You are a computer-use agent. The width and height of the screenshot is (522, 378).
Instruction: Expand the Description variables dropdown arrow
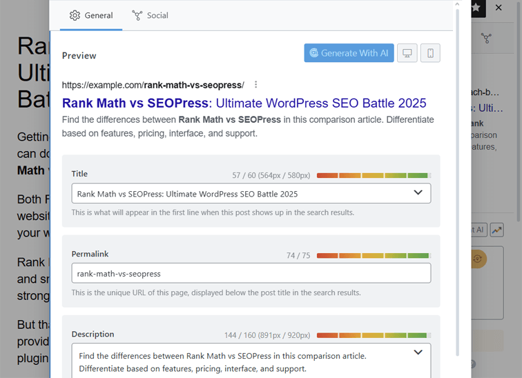click(418, 352)
